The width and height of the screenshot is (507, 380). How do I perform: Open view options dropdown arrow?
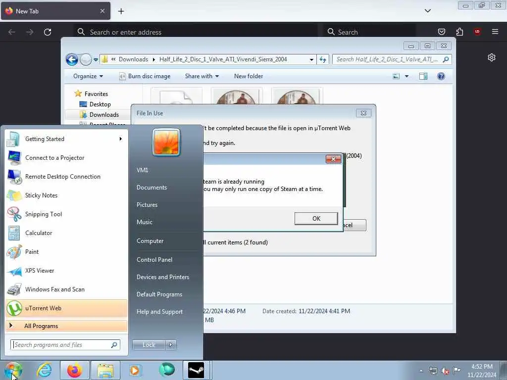407,76
